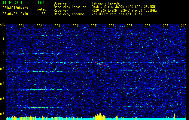Click the version number 1.0.0

(x=41, y=3)
